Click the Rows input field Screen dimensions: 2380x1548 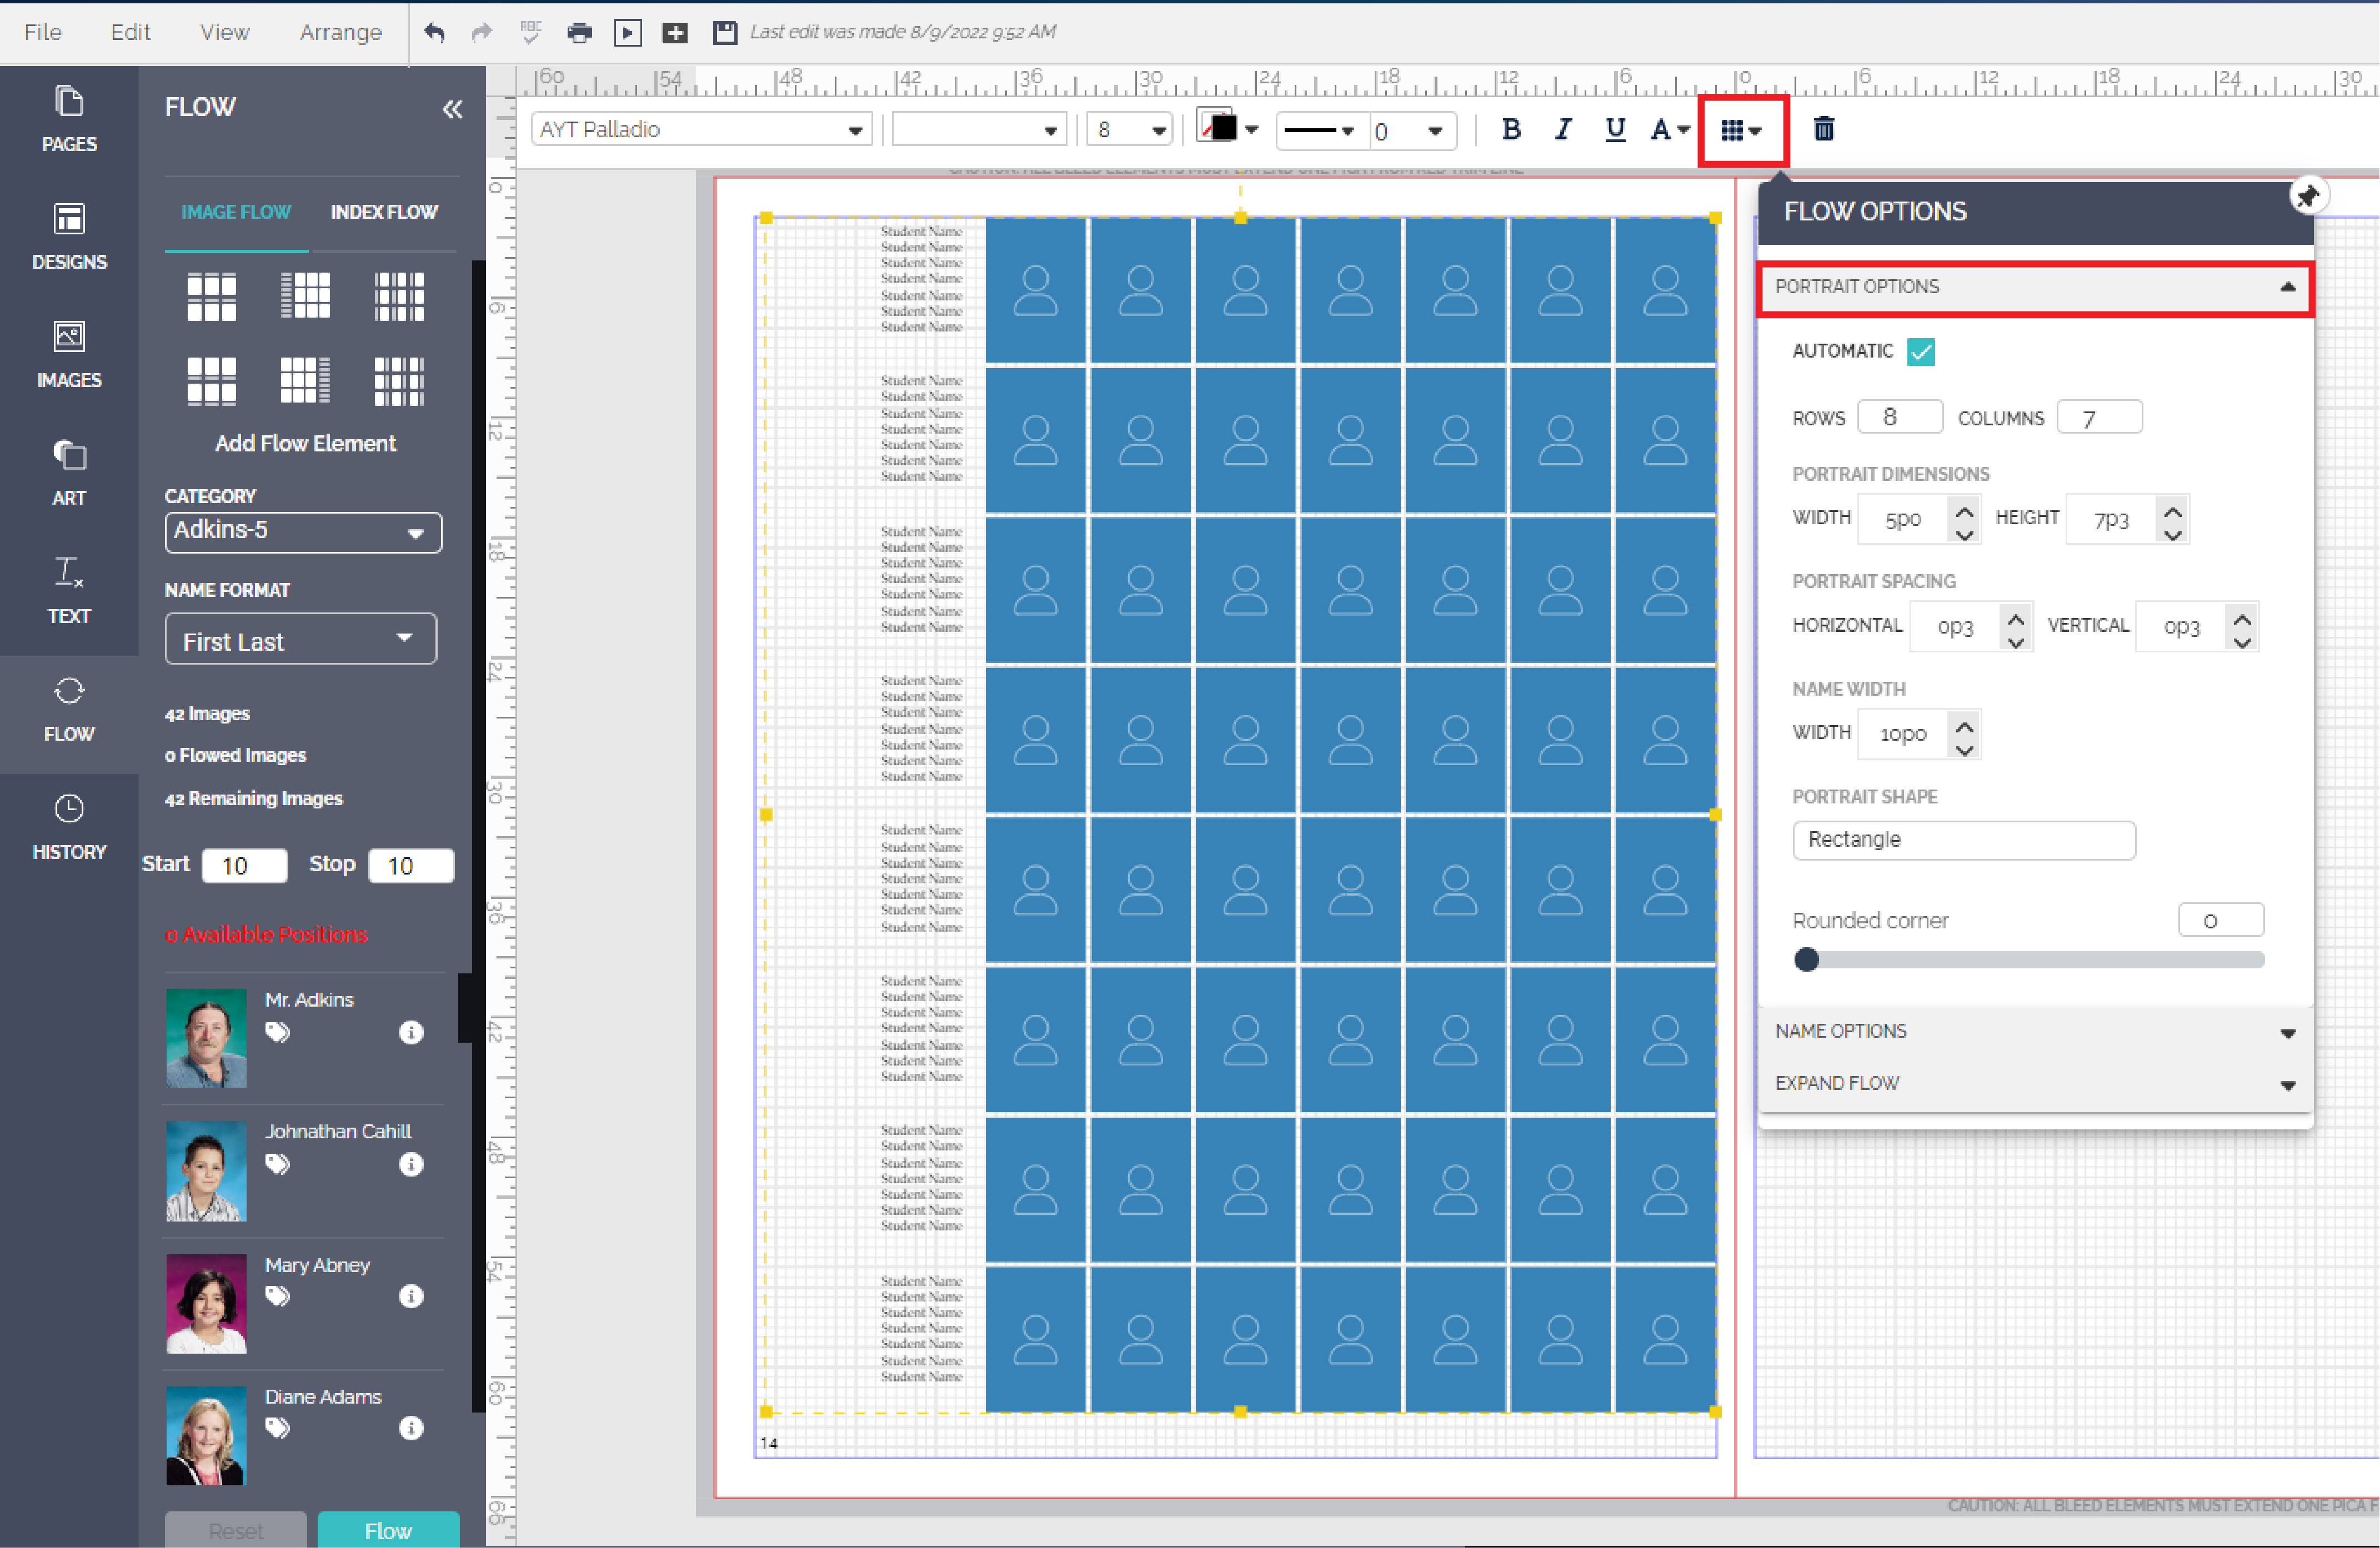click(x=1899, y=418)
